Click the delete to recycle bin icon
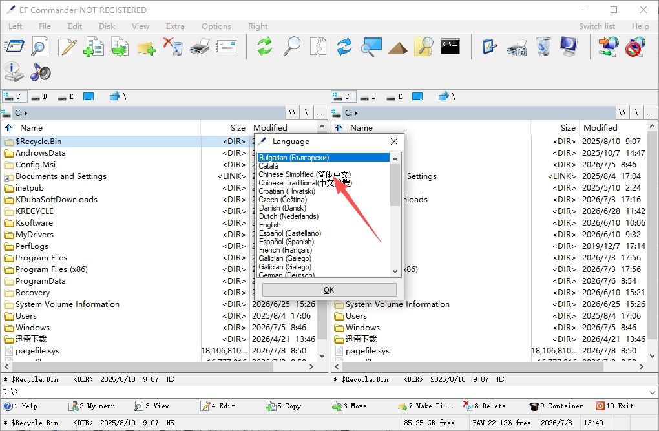The width and height of the screenshot is (659, 431). coord(173,47)
